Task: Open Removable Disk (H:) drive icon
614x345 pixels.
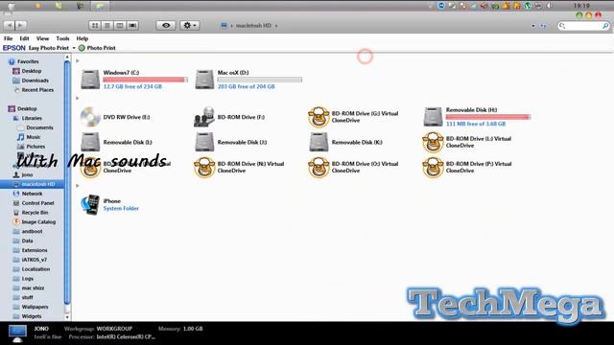Action: point(433,117)
